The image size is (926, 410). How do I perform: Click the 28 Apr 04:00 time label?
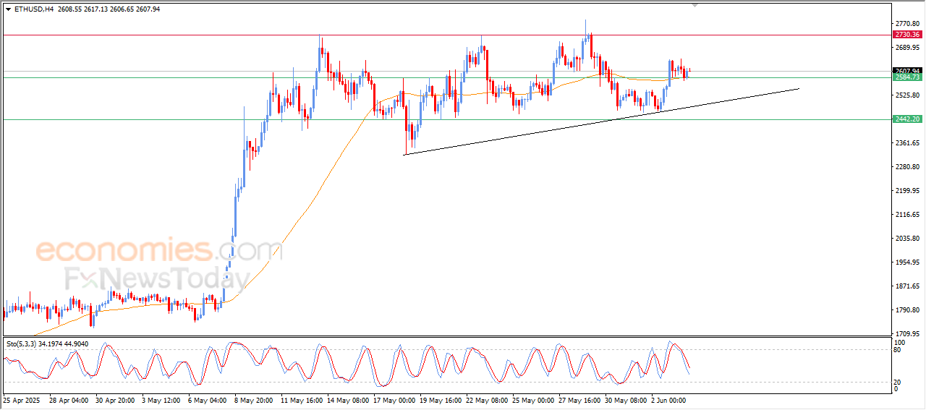tap(68, 400)
